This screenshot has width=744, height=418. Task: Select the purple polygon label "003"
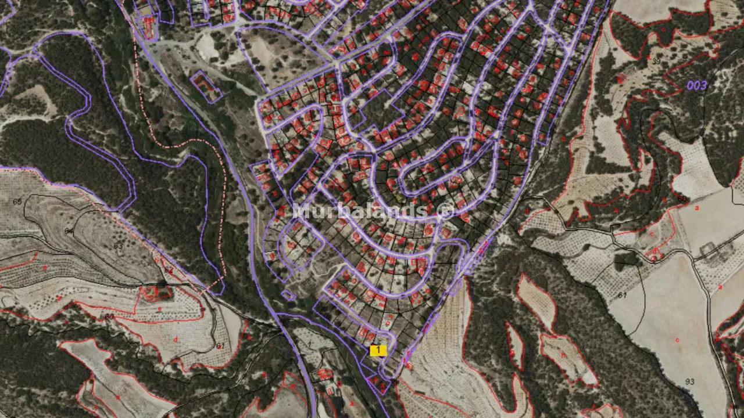tap(697, 86)
